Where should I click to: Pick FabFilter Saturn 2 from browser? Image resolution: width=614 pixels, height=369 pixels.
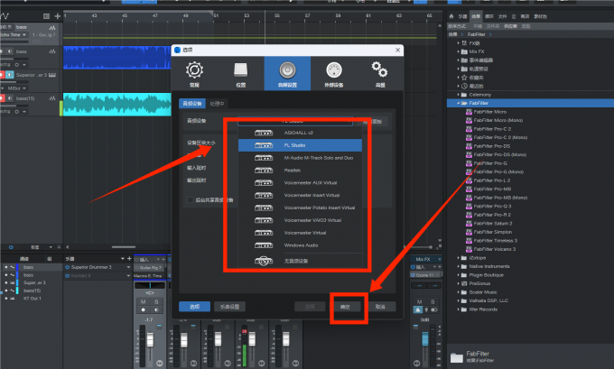pyautogui.click(x=497, y=221)
